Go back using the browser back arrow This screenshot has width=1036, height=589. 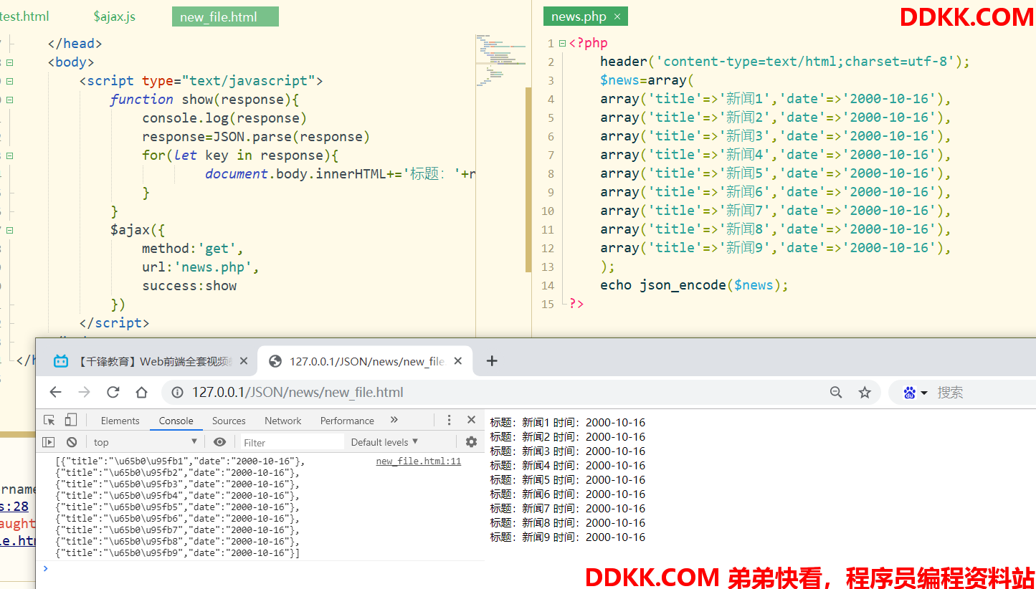coord(55,392)
